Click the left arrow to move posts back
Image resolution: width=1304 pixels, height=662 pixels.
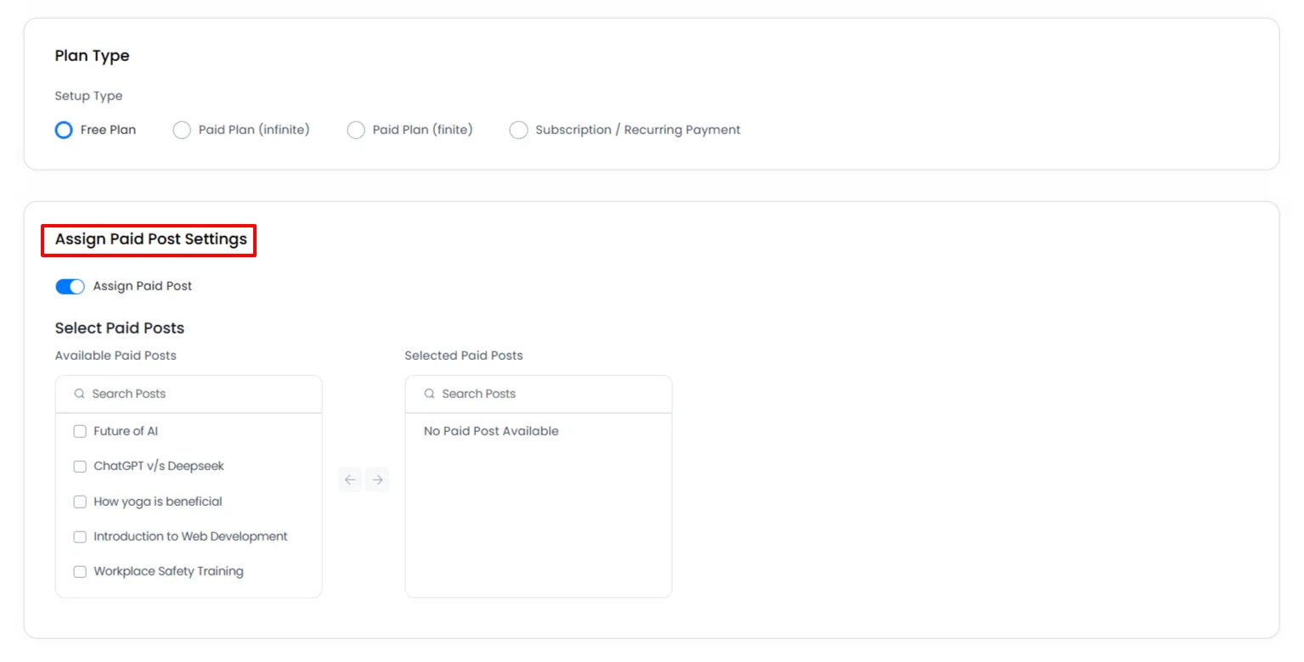click(x=350, y=480)
